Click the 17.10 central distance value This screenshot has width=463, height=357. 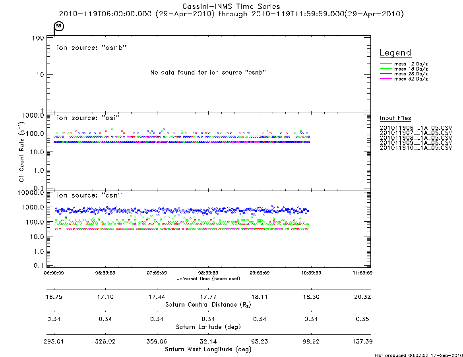tap(105, 297)
